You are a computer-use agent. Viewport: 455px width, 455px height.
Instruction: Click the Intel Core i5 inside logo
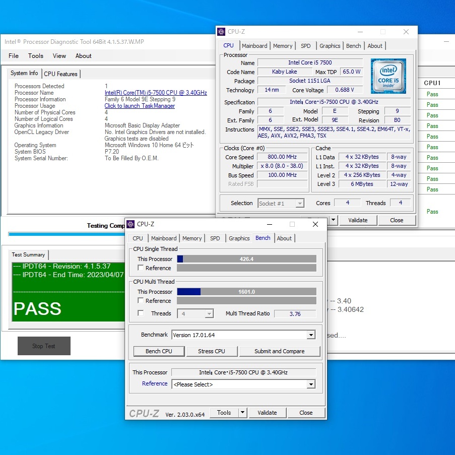pos(388,76)
